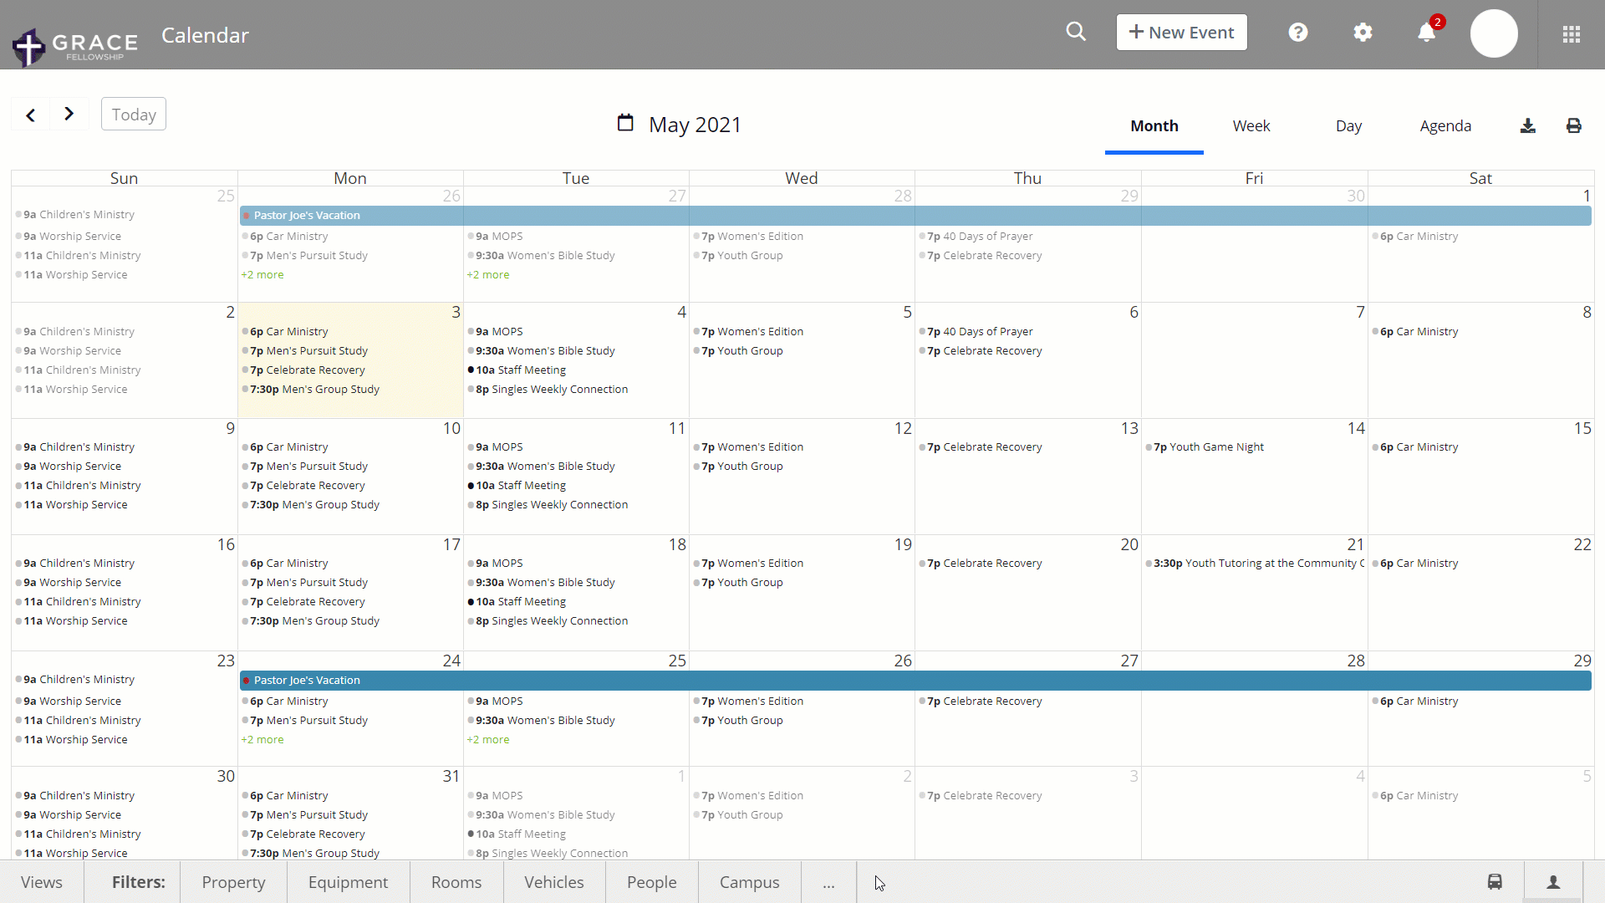Click the help question mark icon
This screenshot has width=1605, height=903.
1297,33
